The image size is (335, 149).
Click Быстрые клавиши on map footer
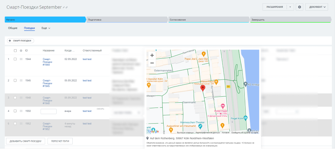tap(185, 133)
